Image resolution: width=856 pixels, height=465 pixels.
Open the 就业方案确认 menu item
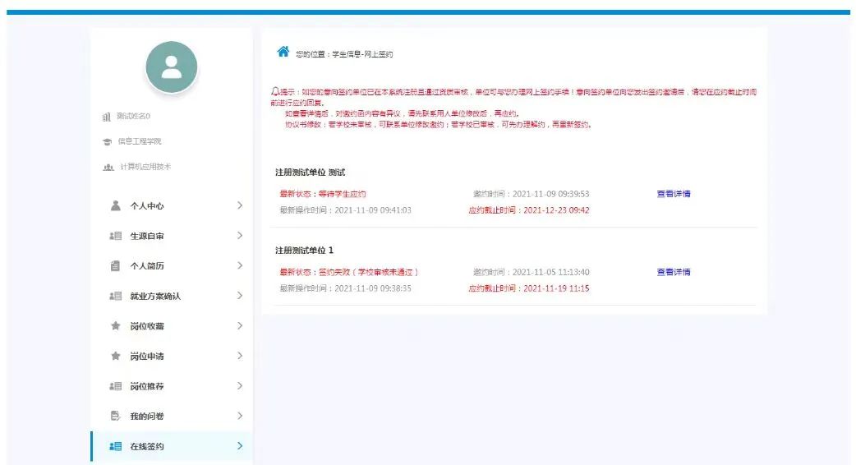click(154, 296)
